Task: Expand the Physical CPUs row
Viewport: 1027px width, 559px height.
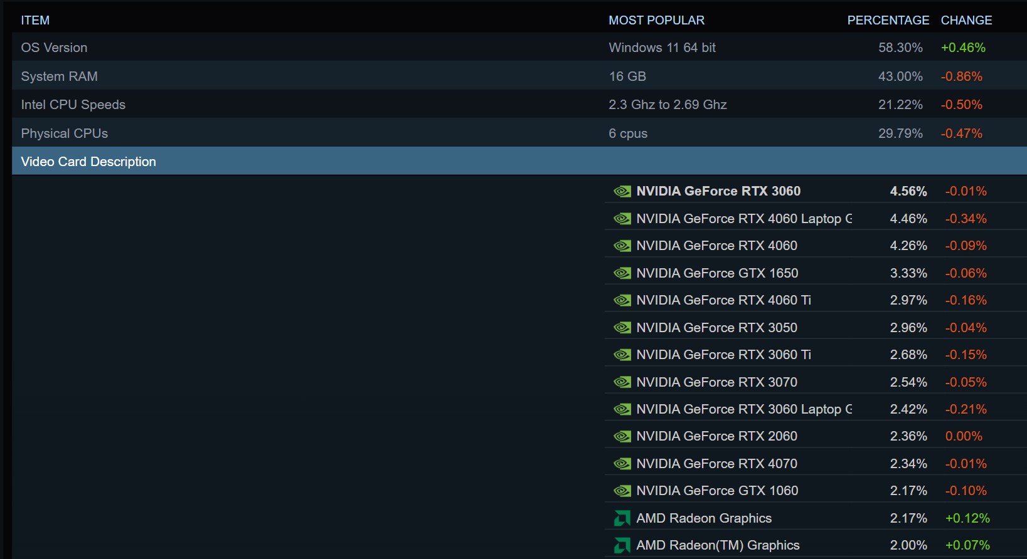Action: [519, 133]
